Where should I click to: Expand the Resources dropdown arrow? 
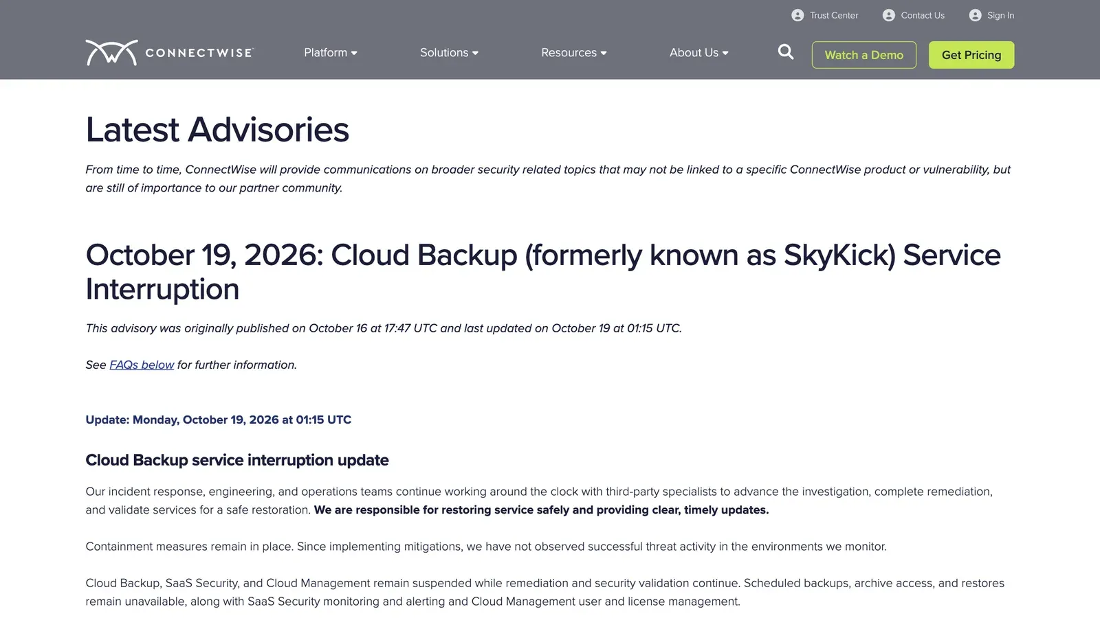(604, 53)
